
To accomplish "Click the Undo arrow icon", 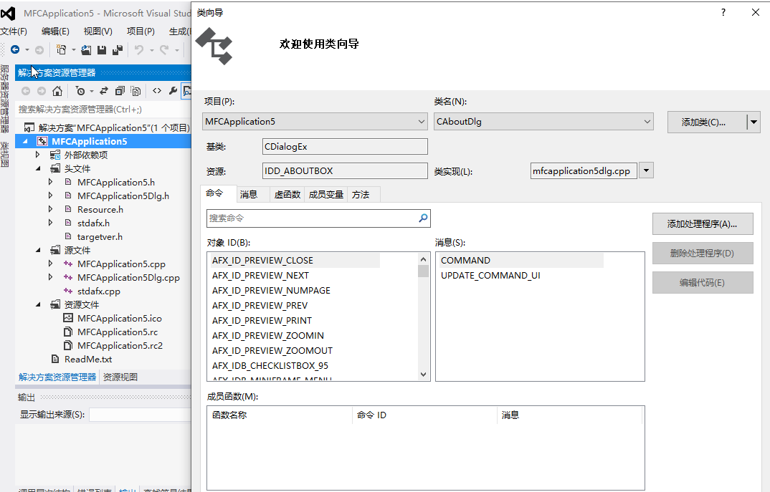I will [139, 49].
